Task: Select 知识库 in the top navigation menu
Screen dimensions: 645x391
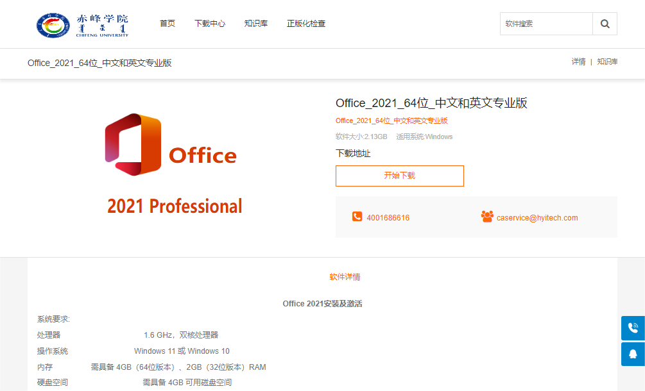Action: click(x=255, y=24)
